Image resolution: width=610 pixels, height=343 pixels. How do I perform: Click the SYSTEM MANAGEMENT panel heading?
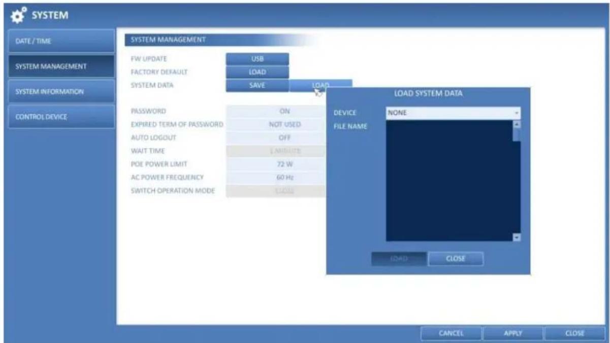coord(168,40)
